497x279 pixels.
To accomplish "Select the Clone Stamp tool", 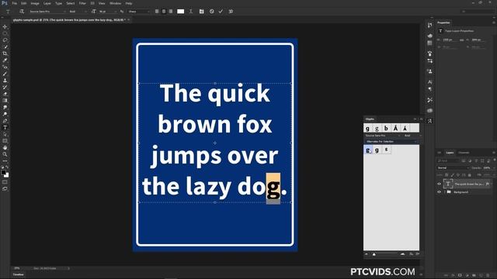I will click(x=5, y=81).
